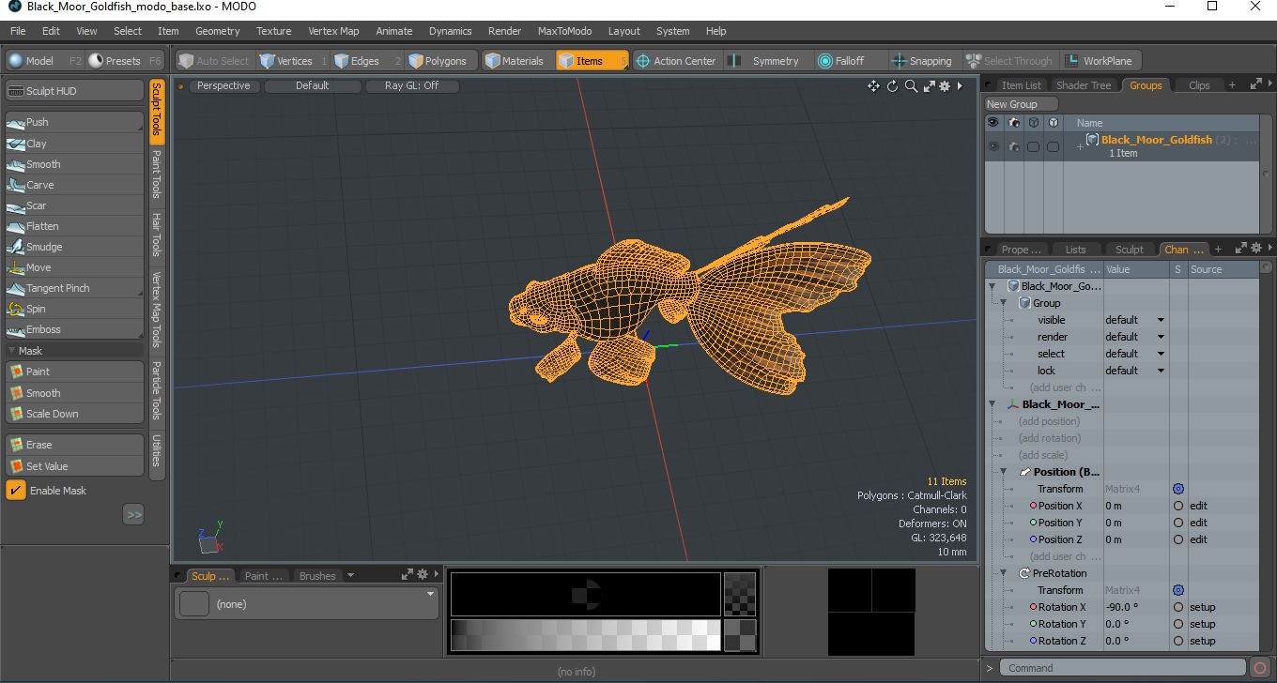The height and width of the screenshot is (683, 1277).
Task: Click the Ray GL: Off button
Action: click(x=411, y=85)
